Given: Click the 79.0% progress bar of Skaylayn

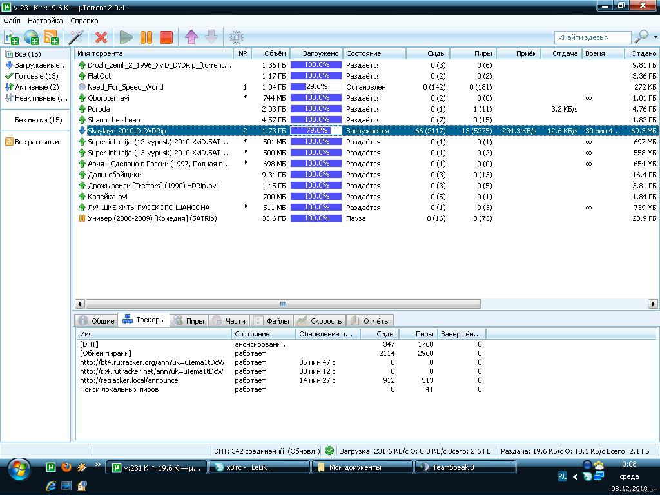Looking at the screenshot, I should click(316, 130).
